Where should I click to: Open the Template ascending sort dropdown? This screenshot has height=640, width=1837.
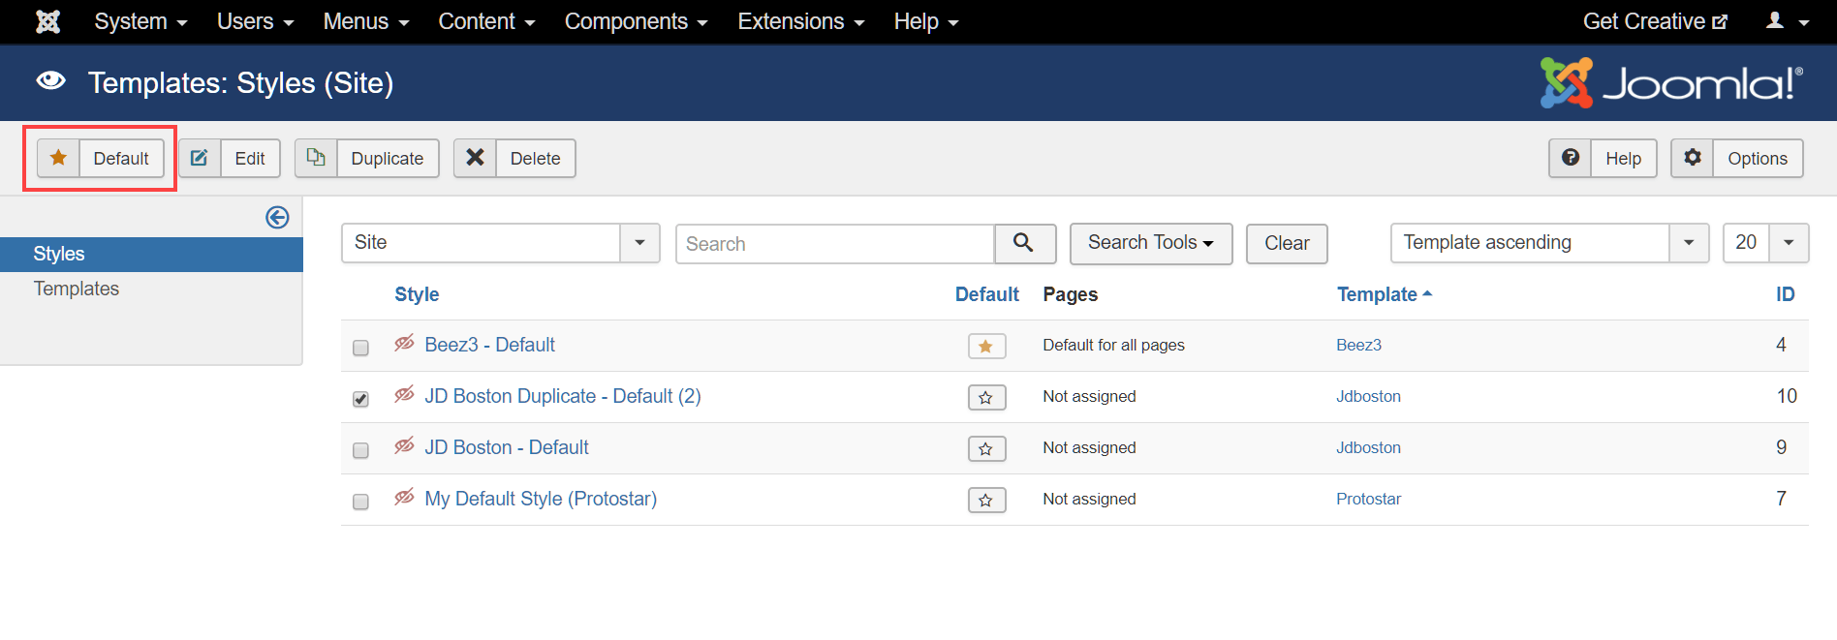pyautogui.click(x=1549, y=243)
